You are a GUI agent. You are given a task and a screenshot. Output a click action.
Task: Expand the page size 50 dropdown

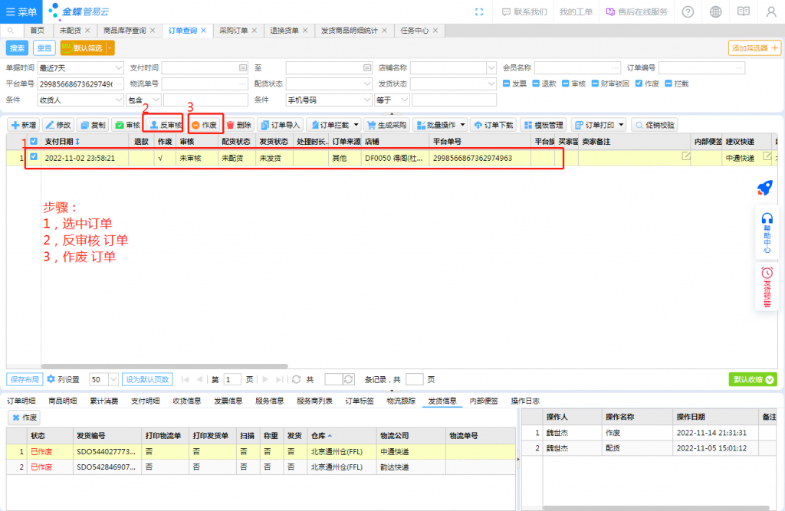114,379
